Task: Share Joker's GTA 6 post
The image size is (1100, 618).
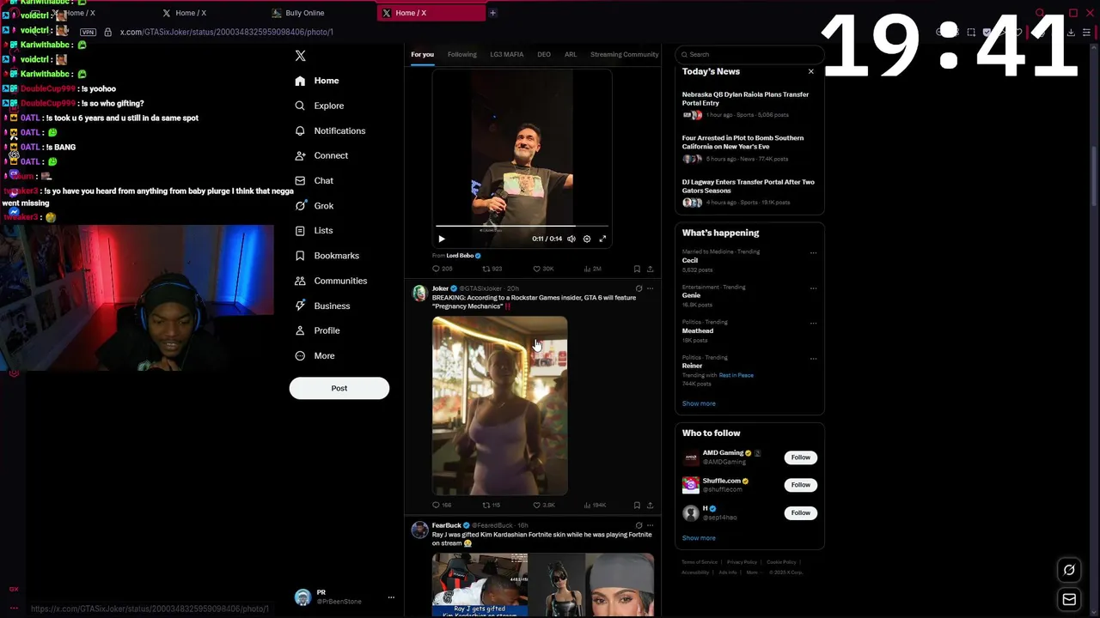Action: (x=650, y=505)
